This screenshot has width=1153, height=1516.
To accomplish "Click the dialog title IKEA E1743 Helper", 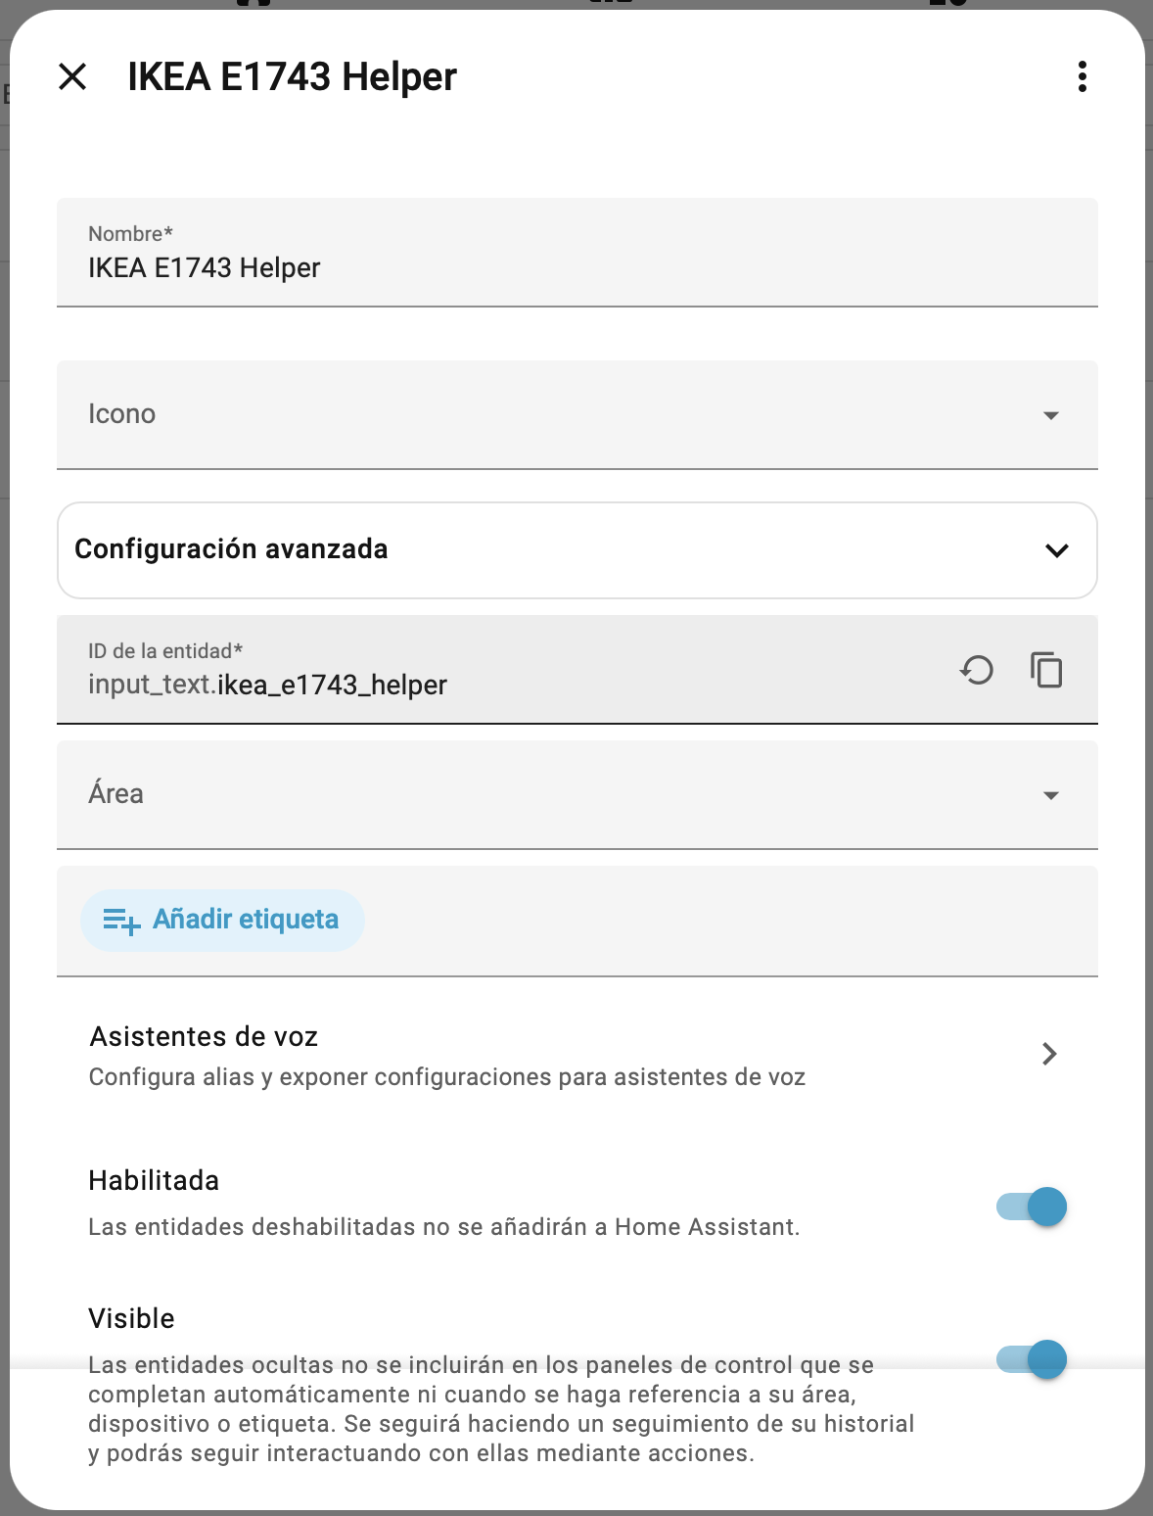I will click(292, 76).
